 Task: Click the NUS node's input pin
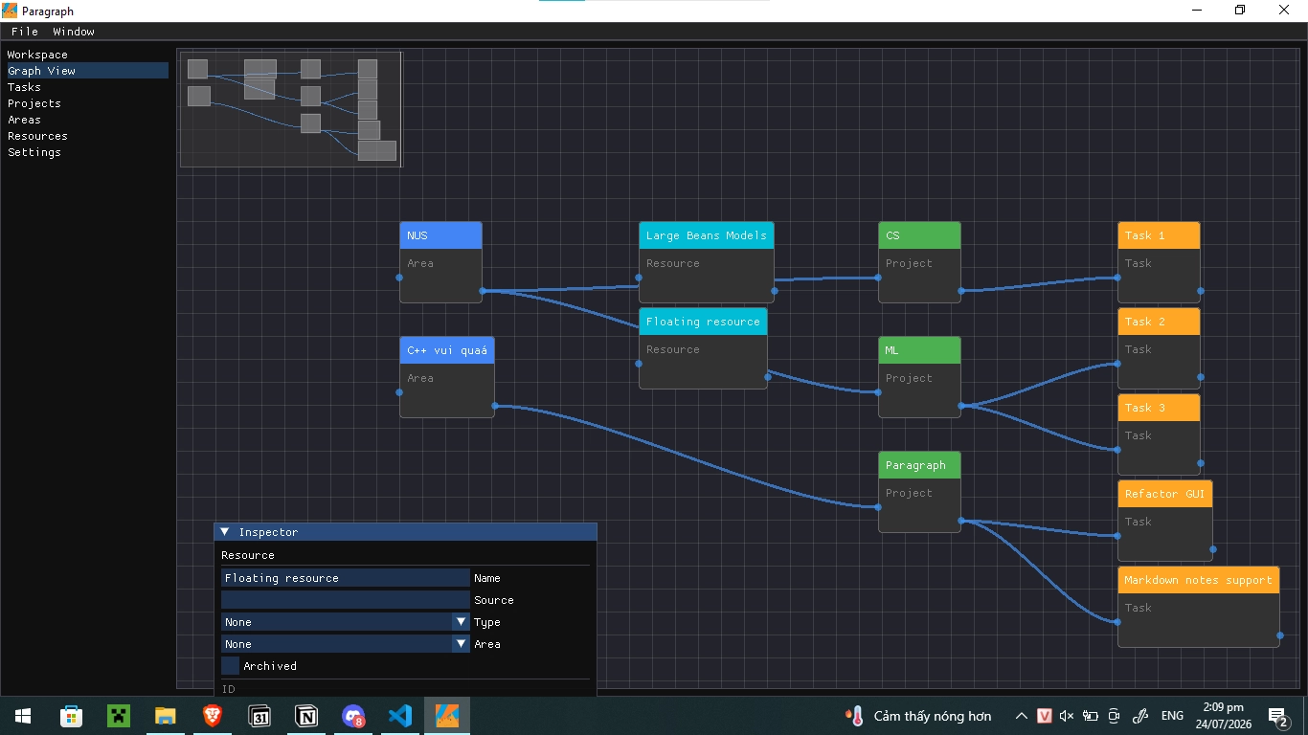pyautogui.click(x=399, y=278)
